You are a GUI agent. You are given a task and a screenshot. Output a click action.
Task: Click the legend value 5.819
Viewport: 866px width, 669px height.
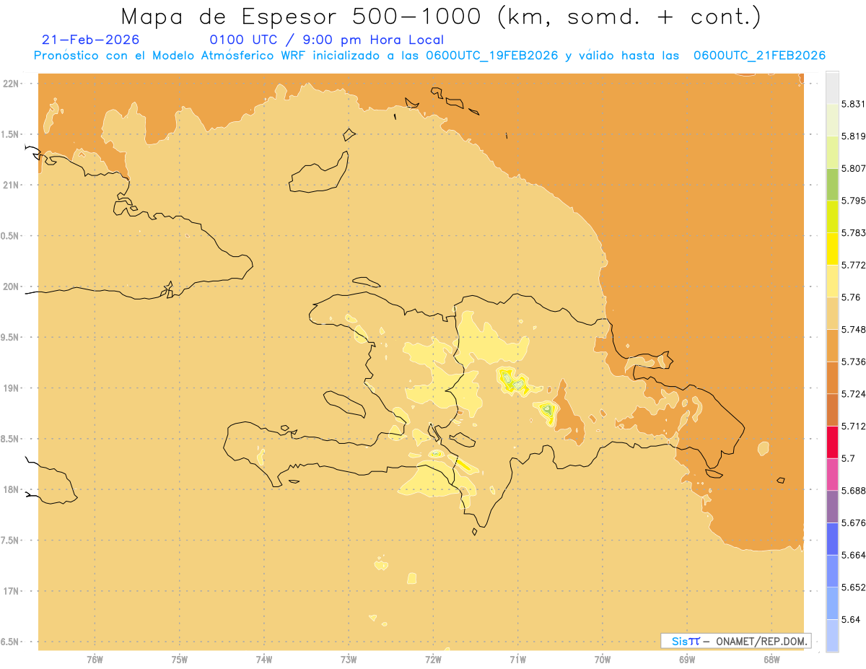(853, 136)
